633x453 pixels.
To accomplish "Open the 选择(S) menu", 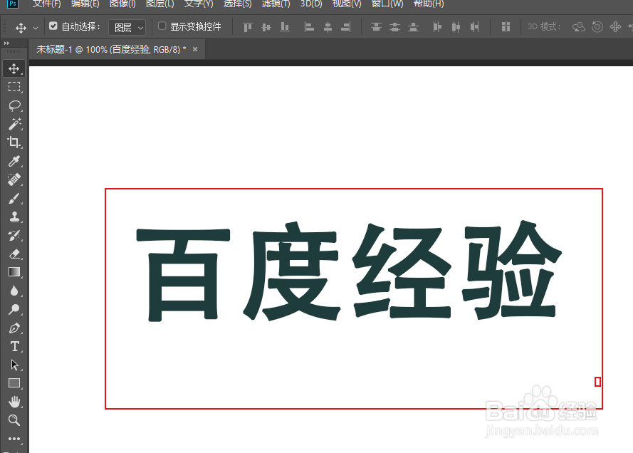I will (237, 4).
